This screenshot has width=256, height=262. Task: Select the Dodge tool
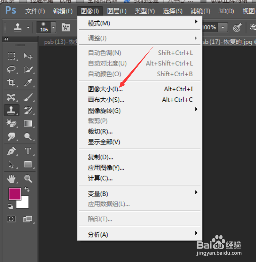click(28, 136)
